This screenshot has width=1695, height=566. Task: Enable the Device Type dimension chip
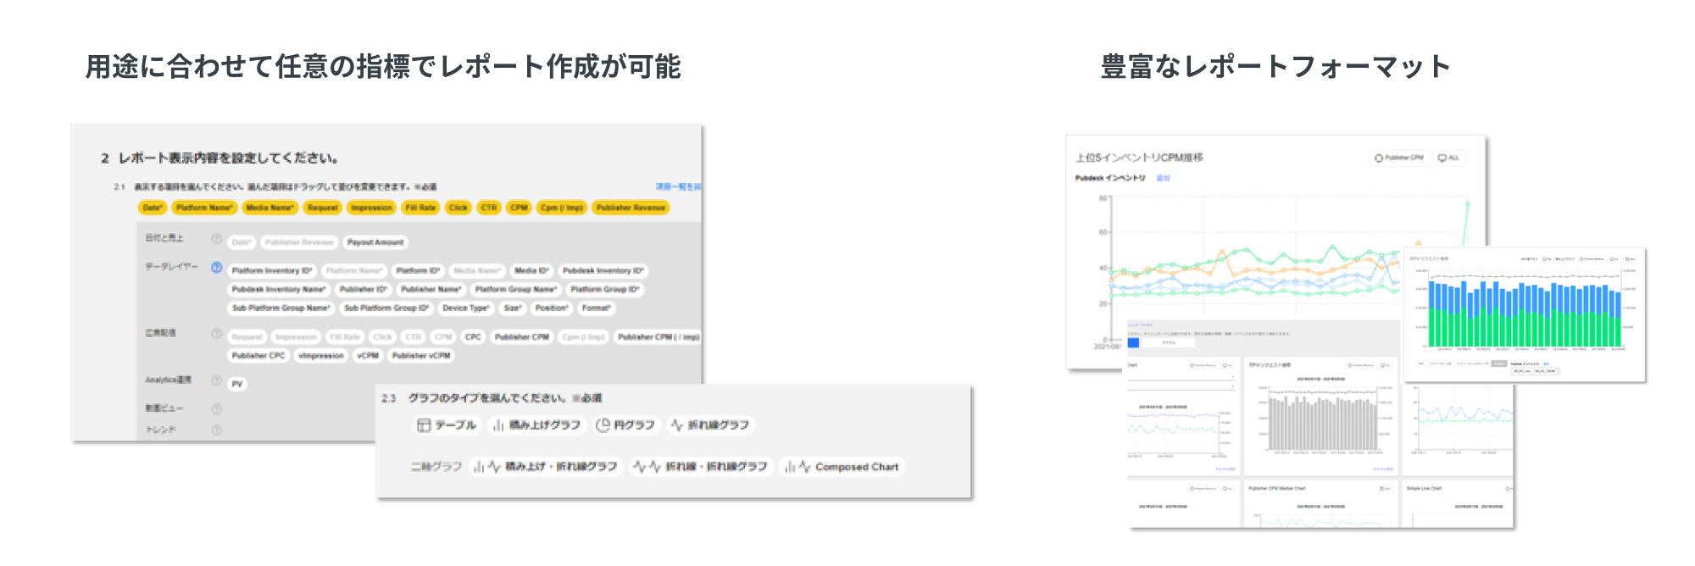pyautogui.click(x=465, y=308)
